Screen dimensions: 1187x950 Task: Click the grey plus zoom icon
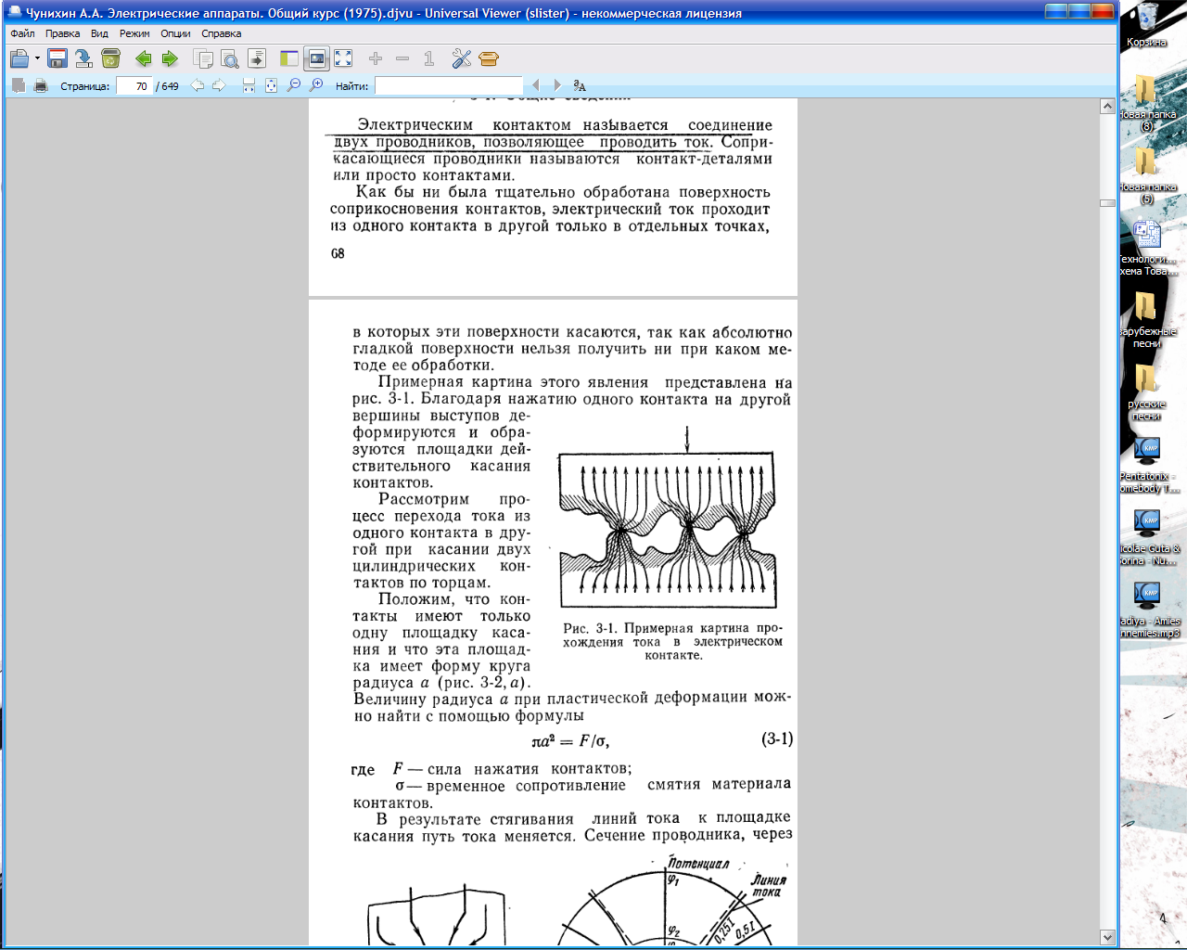[x=376, y=58]
